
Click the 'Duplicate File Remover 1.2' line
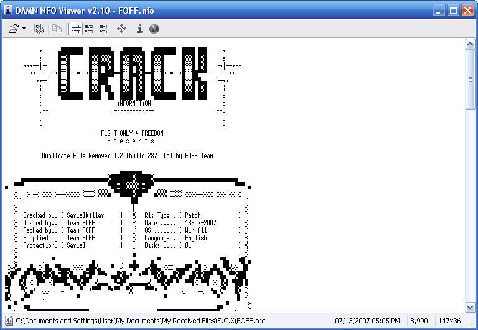[x=128, y=156]
